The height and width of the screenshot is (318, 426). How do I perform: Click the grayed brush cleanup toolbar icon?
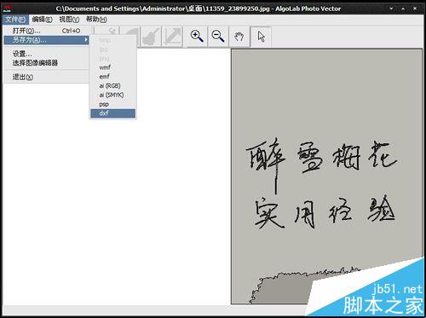pos(151,37)
